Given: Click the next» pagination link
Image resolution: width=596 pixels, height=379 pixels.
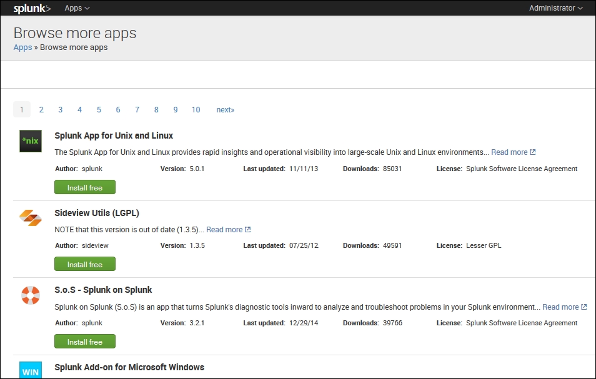Looking at the screenshot, I should 225,110.
